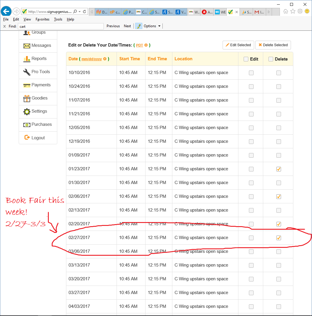Open the address bar dropdown arrow

[80, 12]
